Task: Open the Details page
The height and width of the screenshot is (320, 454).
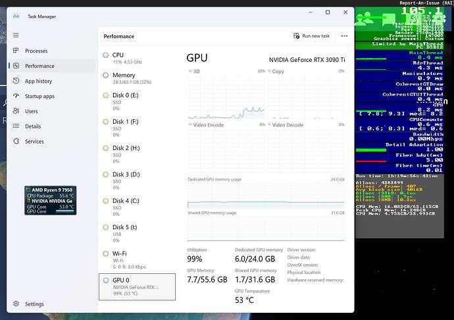Action: pyautogui.click(x=32, y=126)
